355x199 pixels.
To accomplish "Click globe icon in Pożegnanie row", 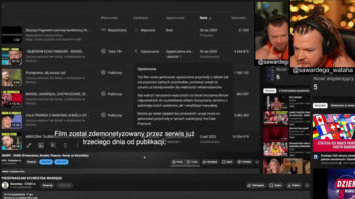I will point(103,72).
